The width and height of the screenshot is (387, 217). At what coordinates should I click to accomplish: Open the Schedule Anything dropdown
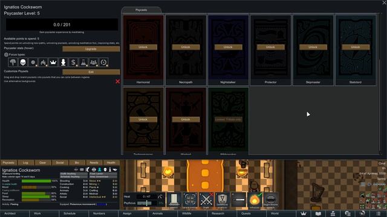[74, 177]
